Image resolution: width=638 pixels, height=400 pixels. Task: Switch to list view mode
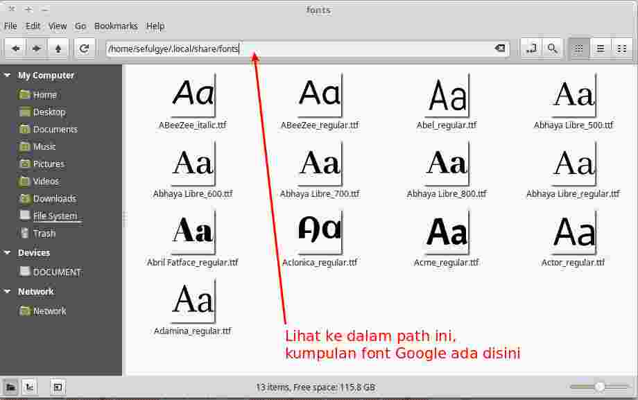coord(601,49)
